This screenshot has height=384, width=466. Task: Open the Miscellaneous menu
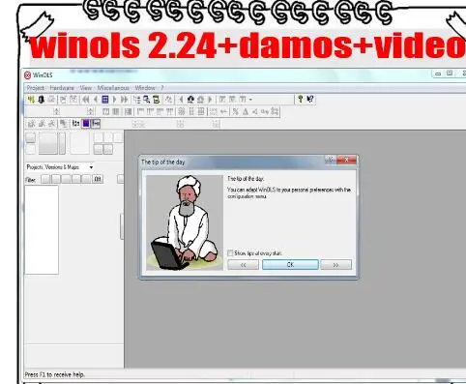point(113,88)
